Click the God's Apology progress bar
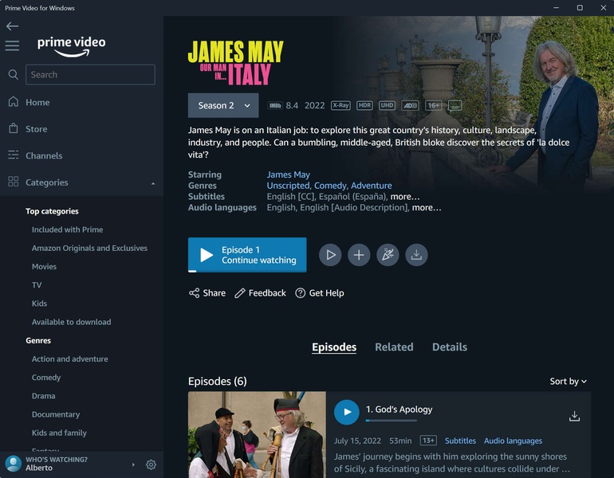Image resolution: width=614 pixels, height=478 pixels. point(392,421)
